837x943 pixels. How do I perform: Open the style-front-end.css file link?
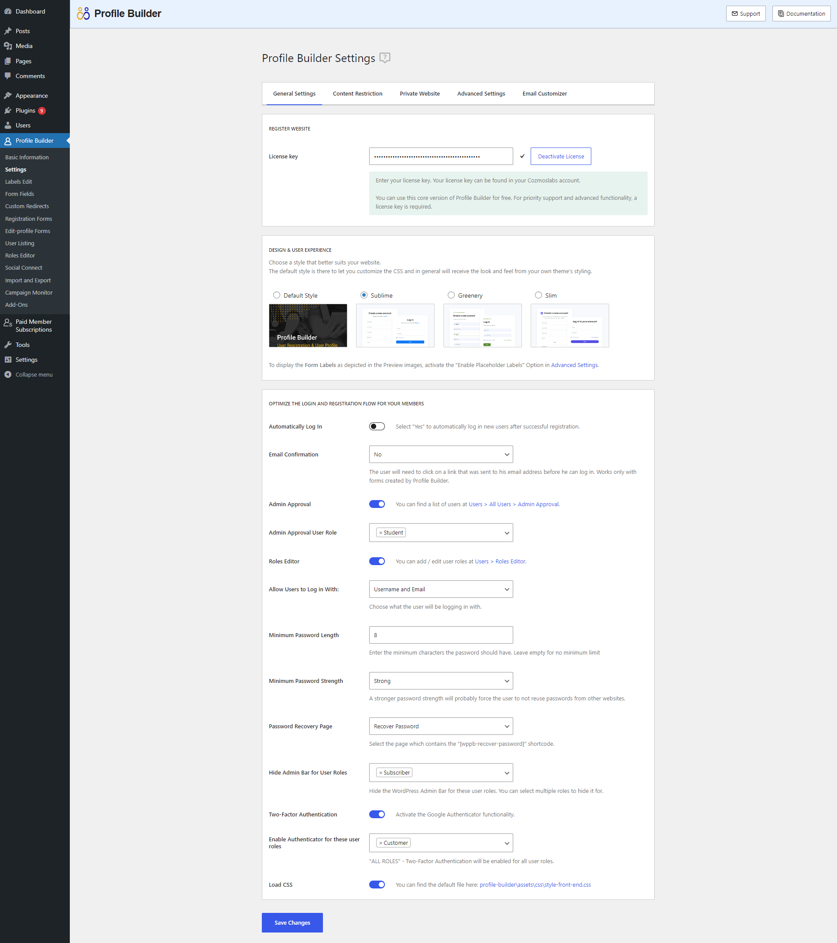[x=535, y=885]
